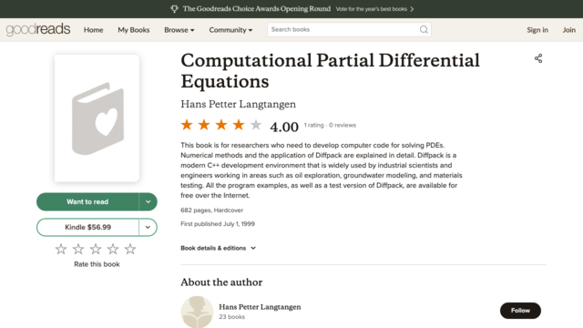Image resolution: width=583 pixels, height=328 pixels.
Task: Click the Rate this book label
Action: (x=97, y=264)
